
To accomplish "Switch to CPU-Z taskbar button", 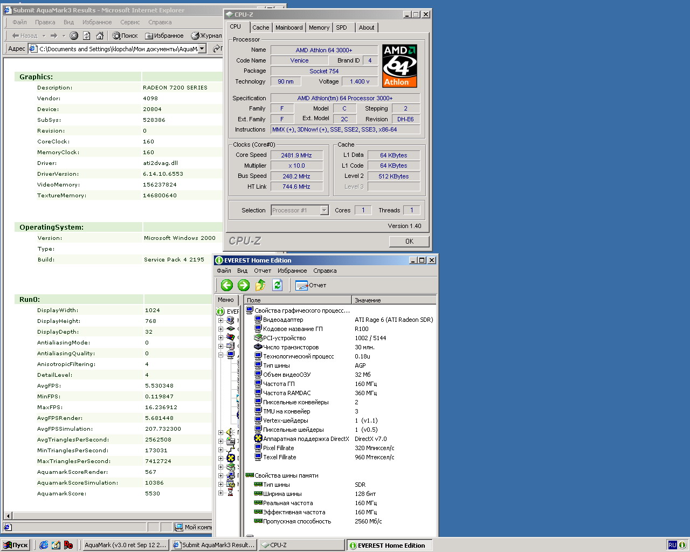I will click(x=301, y=545).
